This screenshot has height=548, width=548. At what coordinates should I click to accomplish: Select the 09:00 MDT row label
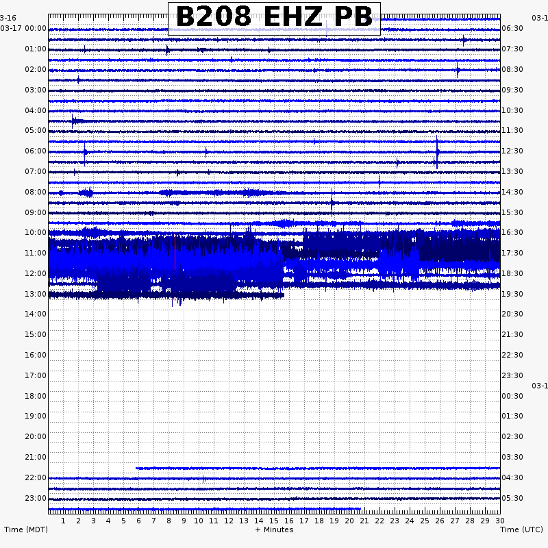click(x=36, y=213)
